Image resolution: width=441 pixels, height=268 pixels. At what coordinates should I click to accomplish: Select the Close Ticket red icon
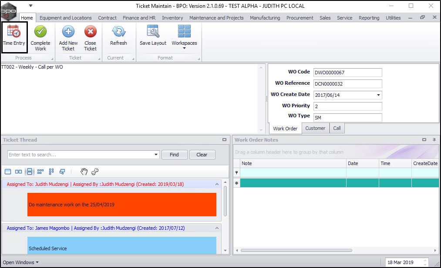90,31
